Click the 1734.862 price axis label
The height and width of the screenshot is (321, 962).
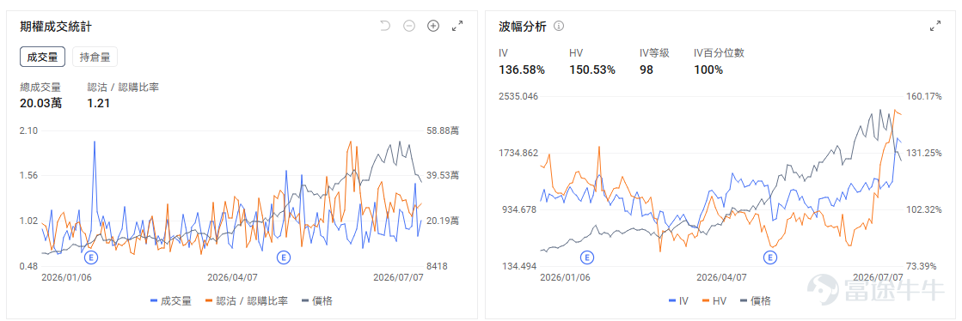[x=518, y=153]
